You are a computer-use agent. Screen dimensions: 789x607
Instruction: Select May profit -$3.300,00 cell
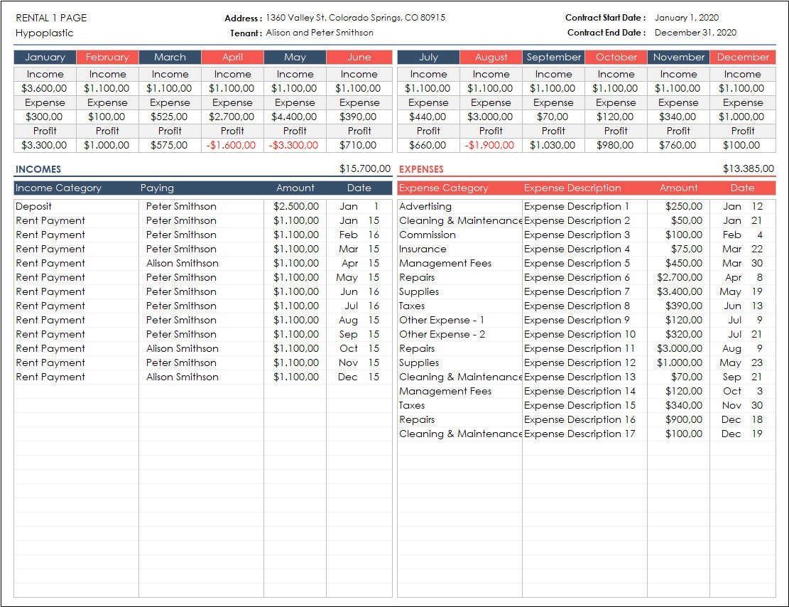click(294, 145)
